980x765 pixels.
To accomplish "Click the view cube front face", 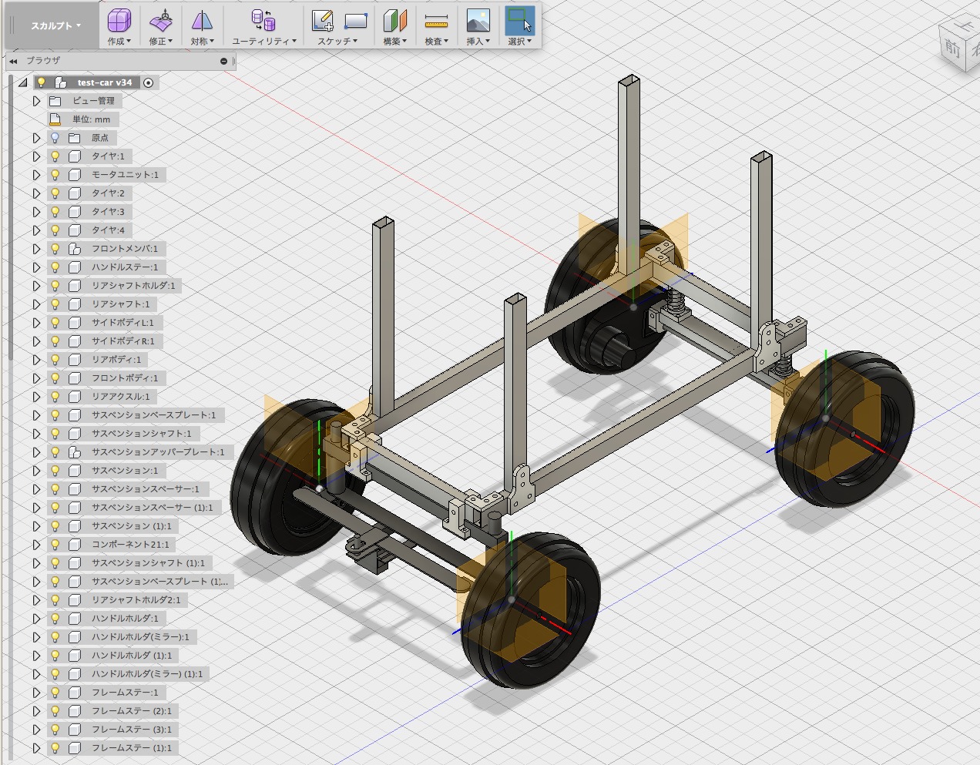I will coord(953,48).
